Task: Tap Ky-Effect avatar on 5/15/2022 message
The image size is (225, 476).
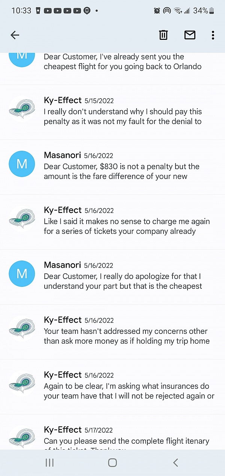Action: pyautogui.click(x=22, y=109)
